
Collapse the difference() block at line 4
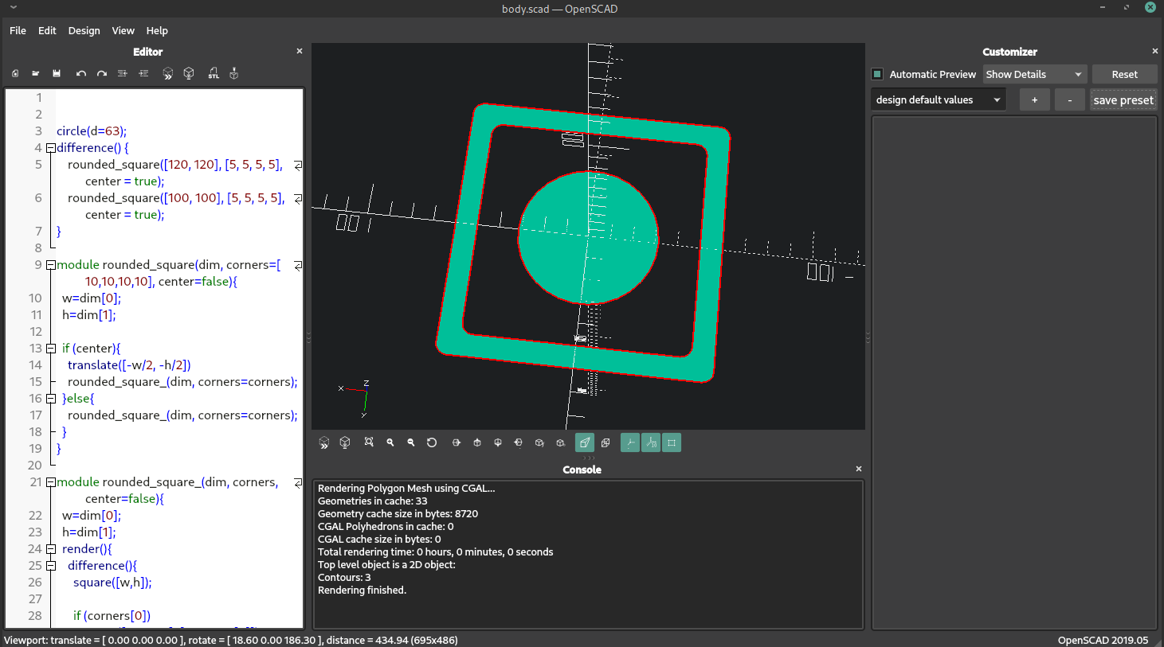tap(50, 148)
